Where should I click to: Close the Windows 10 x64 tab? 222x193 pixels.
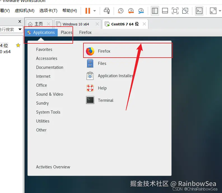(x=97, y=24)
